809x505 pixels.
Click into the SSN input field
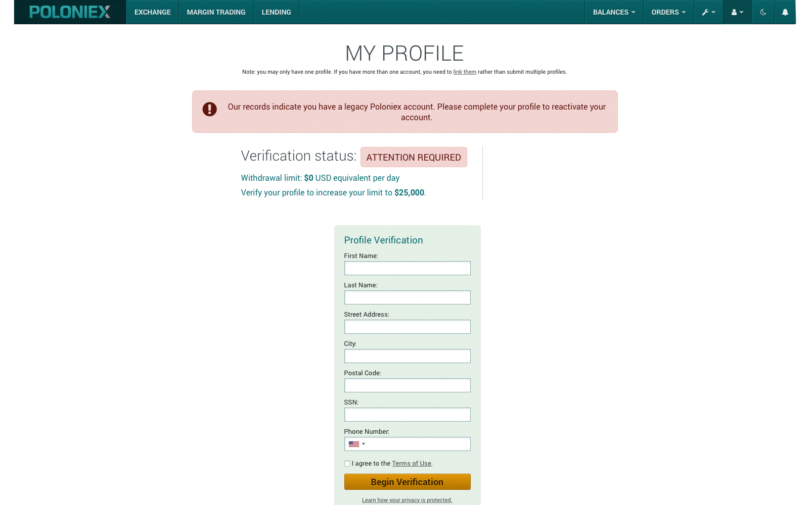(x=407, y=415)
